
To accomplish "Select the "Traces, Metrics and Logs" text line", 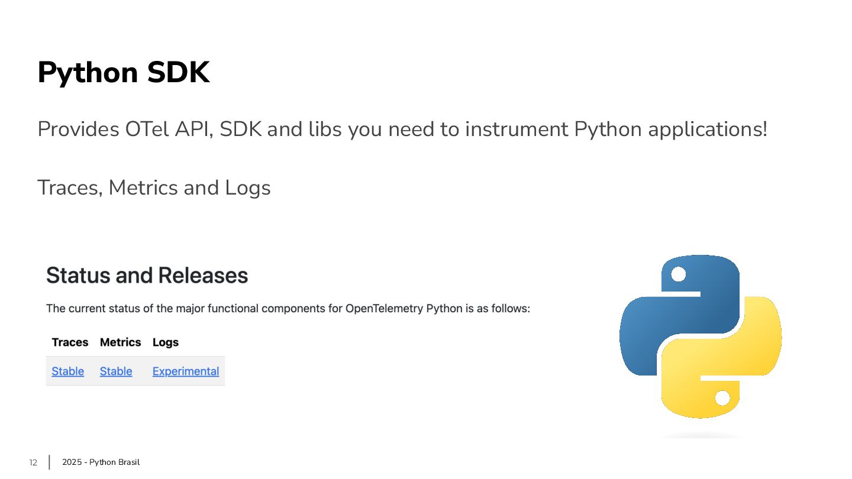I will click(154, 187).
